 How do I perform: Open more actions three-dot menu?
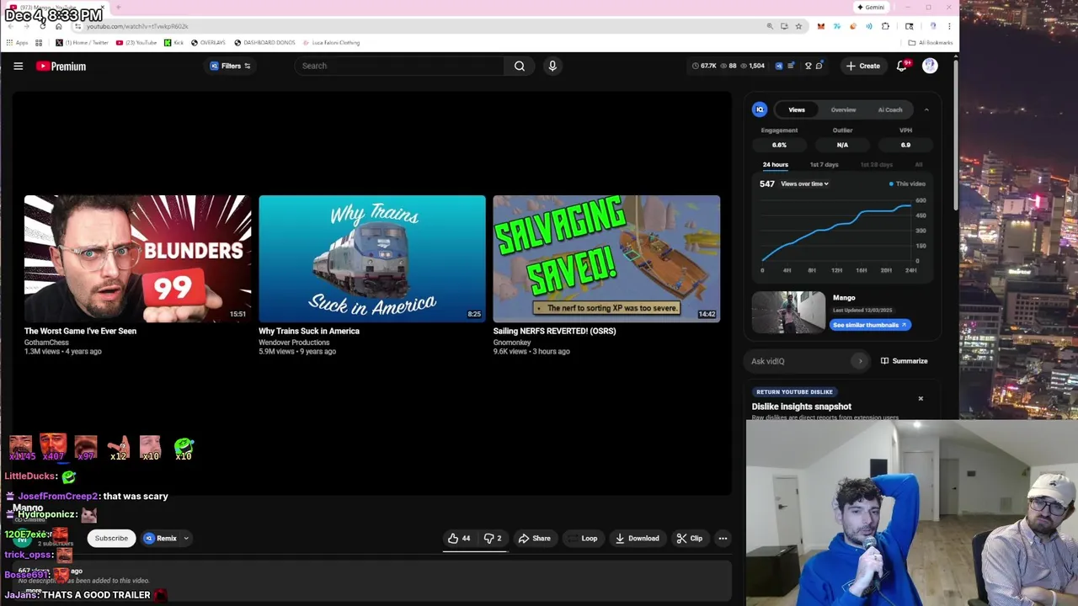pyautogui.click(x=723, y=539)
